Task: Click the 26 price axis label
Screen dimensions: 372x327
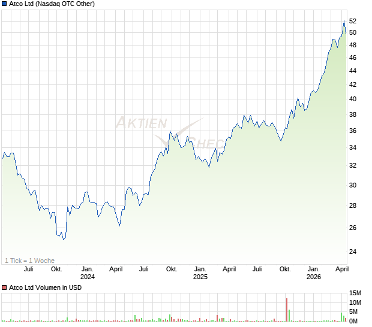Action: tap(353, 228)
